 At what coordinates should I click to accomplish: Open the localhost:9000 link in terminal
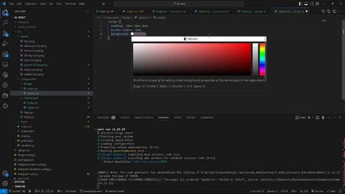click(x=150, y=162)
